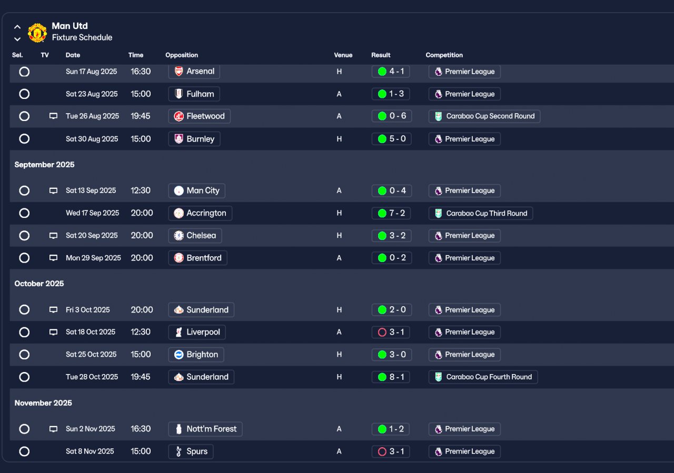Select the Spurs fixture radio button

click(x=24, y=451)
